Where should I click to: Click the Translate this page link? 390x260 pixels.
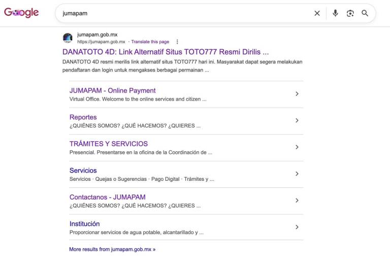point(150,42)
